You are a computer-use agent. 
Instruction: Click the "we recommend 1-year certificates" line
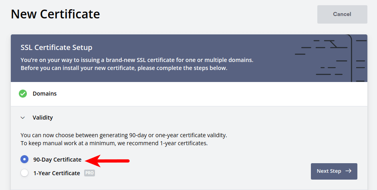click(114, 143)
